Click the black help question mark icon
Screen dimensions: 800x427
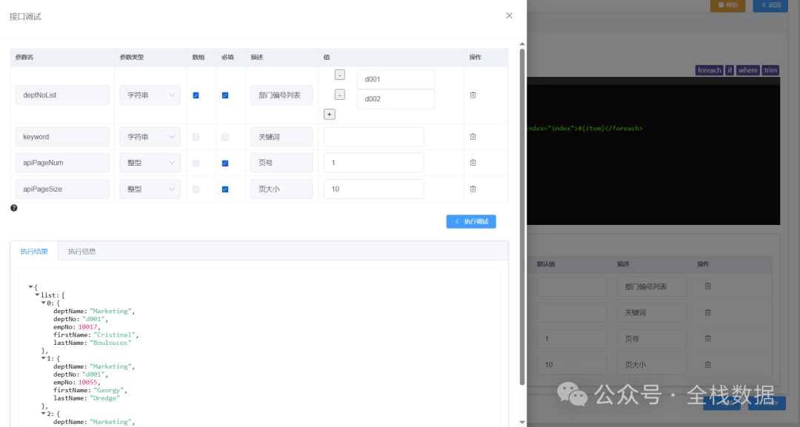coord(14,208)
